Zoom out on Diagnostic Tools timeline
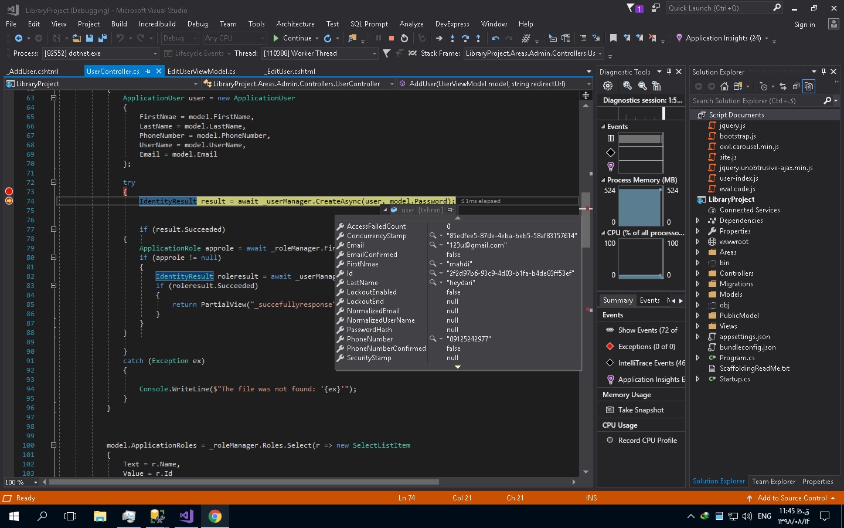This screenshot has height=528, width=844. [x=642, y=86]
